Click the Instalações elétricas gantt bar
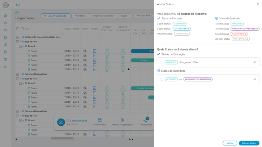 click(x=142, y=88)
